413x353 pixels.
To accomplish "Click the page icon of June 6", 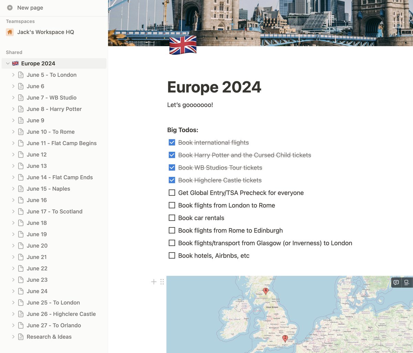I will (21, 86).
